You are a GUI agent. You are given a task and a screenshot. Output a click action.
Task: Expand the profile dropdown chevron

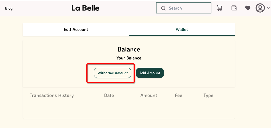(269, 8)
